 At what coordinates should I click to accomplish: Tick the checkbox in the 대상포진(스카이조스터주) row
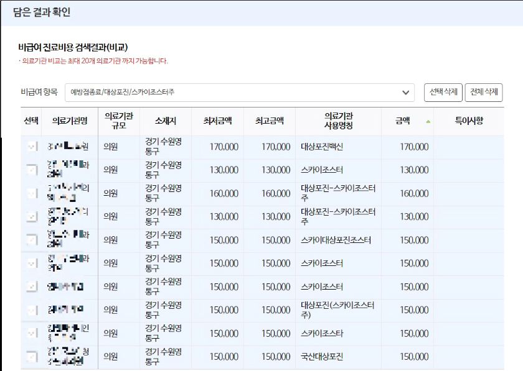click(x=32, y=310)
